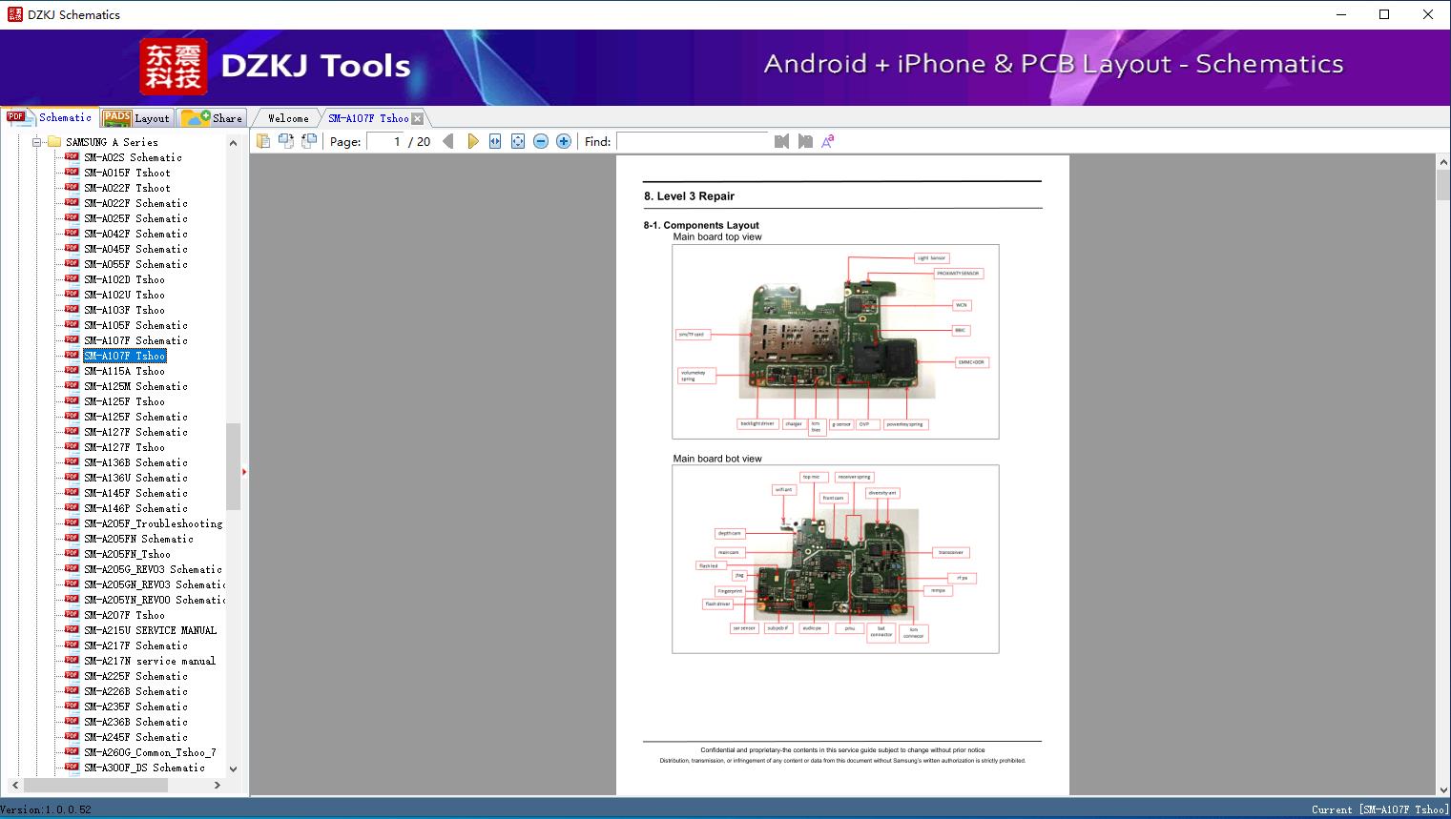Click the tree horizontal scrollbar thumb

(x=95, y=785)
